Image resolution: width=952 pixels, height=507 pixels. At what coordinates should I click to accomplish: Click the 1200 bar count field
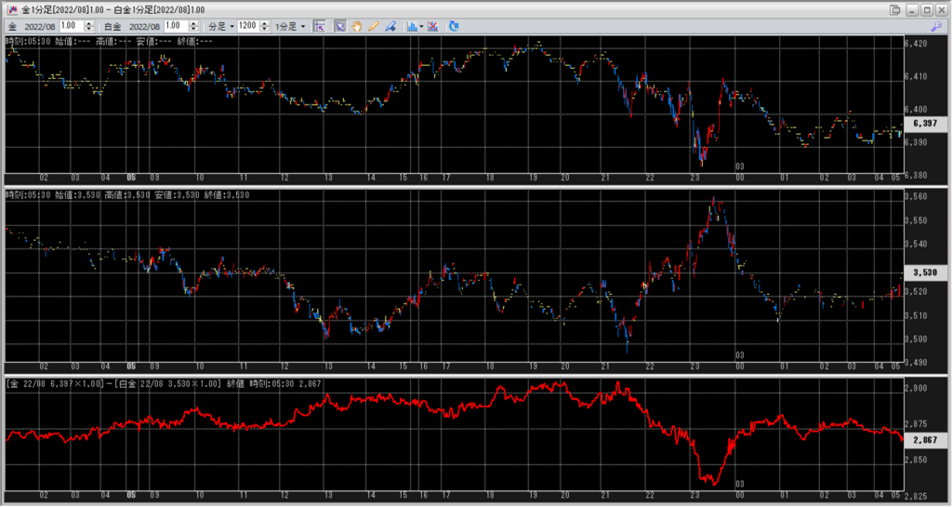(x=248, y=26)
